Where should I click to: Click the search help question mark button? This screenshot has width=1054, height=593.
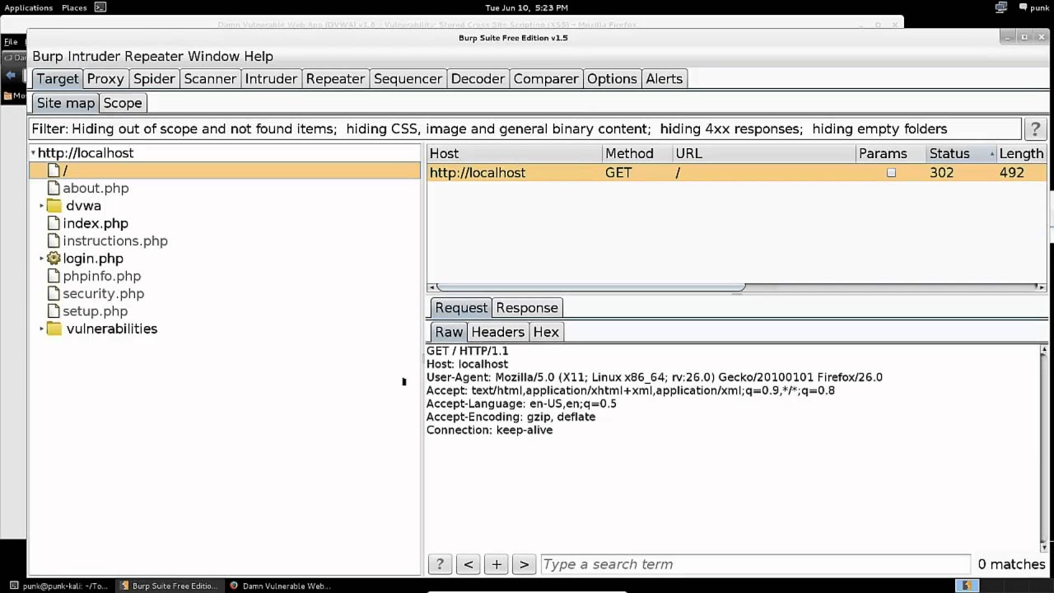click(x=440, y=564)
